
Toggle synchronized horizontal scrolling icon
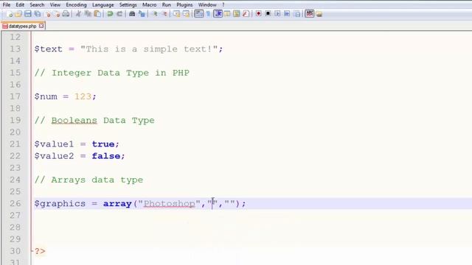point(186,14)
